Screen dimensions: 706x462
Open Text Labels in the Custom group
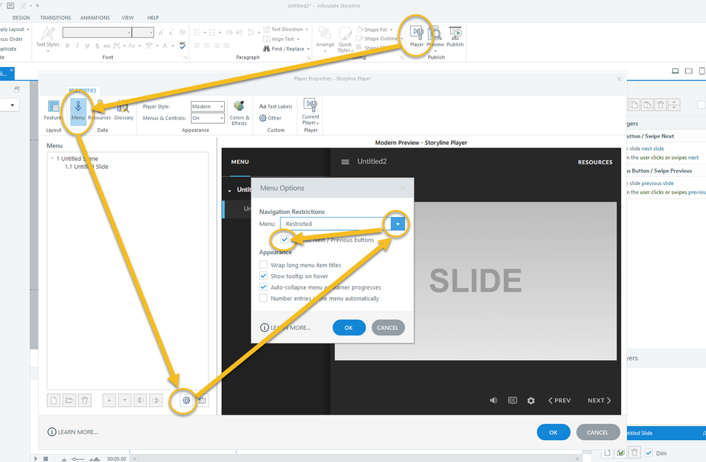(x=276, y=107)
